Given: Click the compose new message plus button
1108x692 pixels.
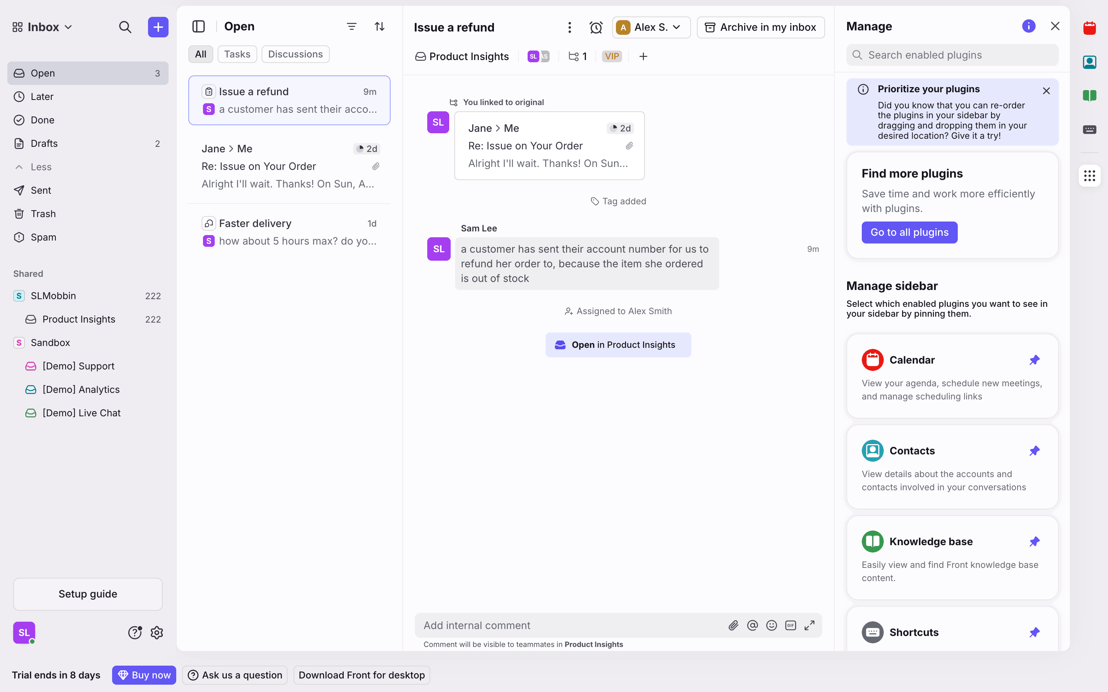Looking at the screenshot, I should click(x=158, y=27).
